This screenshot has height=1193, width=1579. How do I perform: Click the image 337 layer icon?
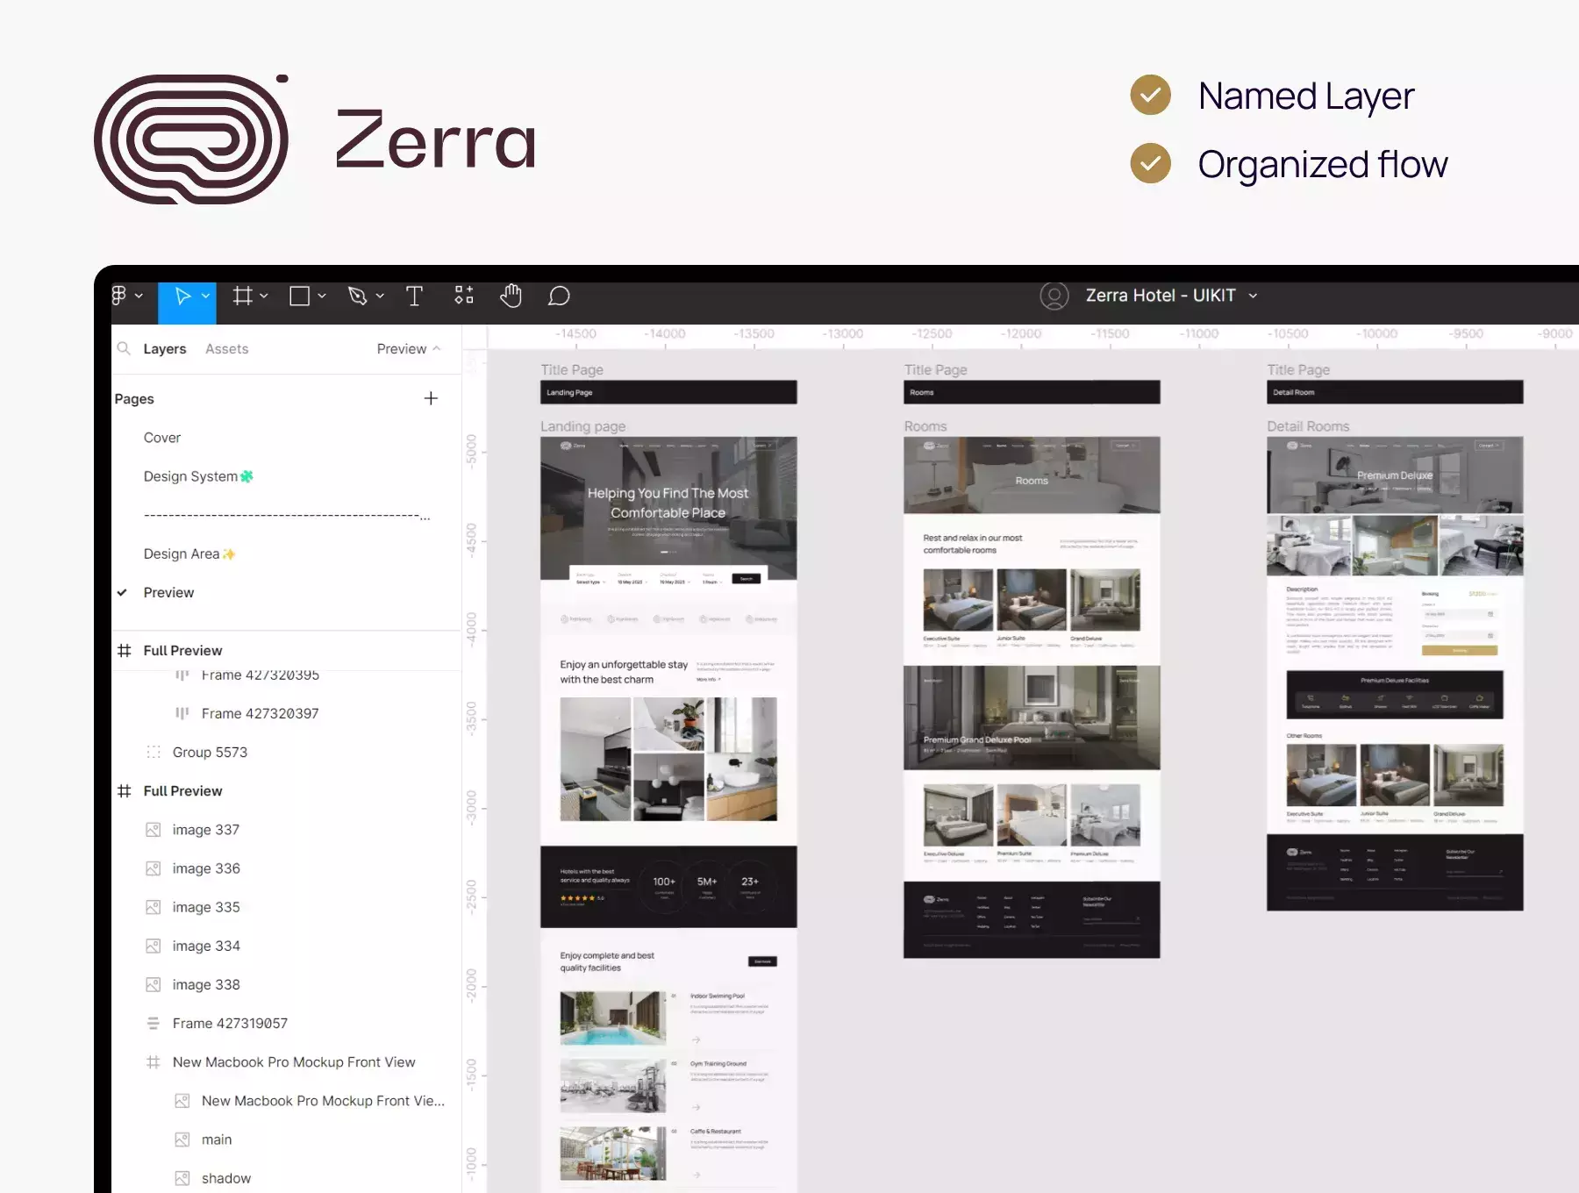154,830
